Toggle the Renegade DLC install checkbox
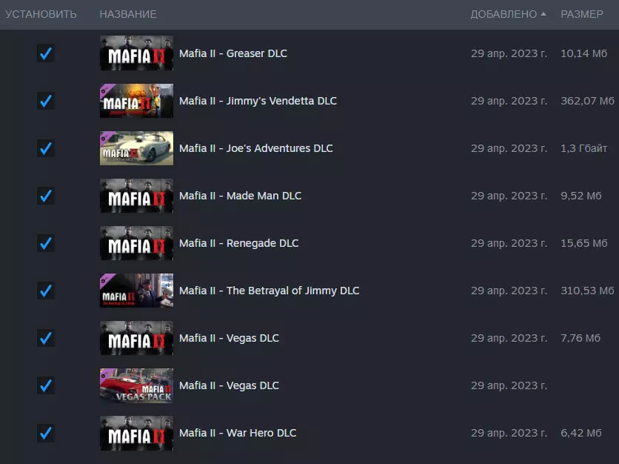The height and width of the screenshot is (464, 619). coord(46,243)
